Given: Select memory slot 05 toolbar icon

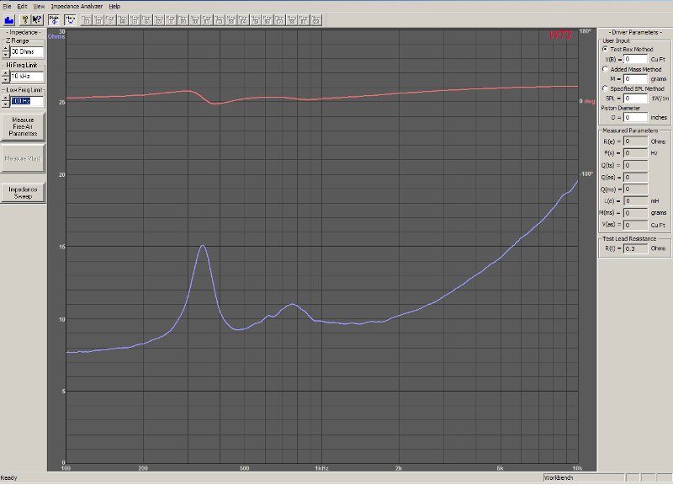Looking at the screenshot, I should pos(135,19).
